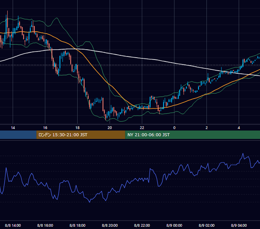Click the hour 20 axis label
This screenshot has width=260, height=229.
pyautogui.click(x=110, y=128)
